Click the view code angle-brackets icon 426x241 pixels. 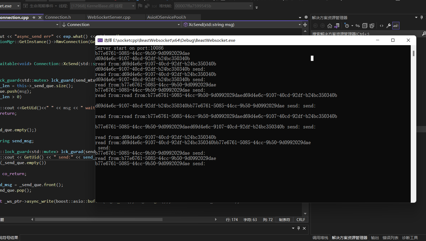point(382,26)
